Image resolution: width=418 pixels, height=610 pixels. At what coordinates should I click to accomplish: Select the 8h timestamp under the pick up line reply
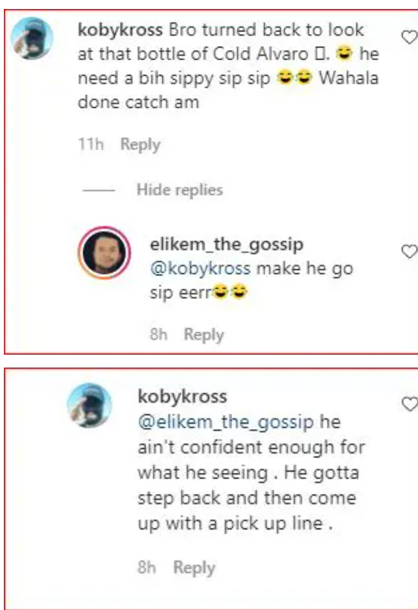click(147, 567)
